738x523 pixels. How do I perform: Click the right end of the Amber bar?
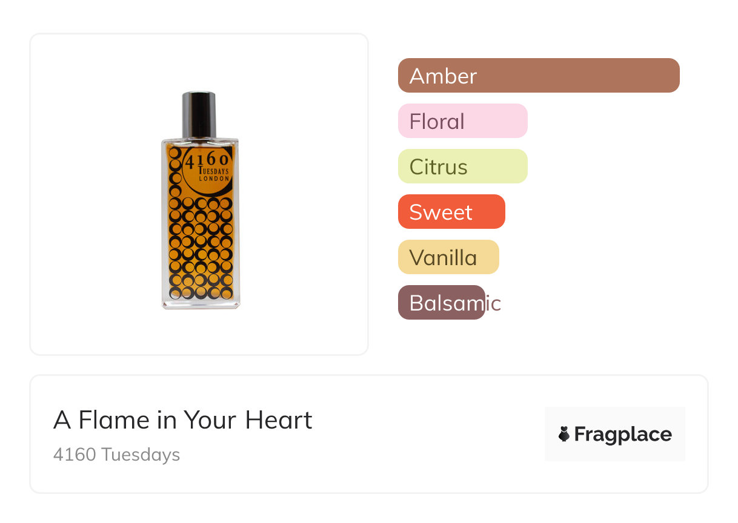coord(670,76)
